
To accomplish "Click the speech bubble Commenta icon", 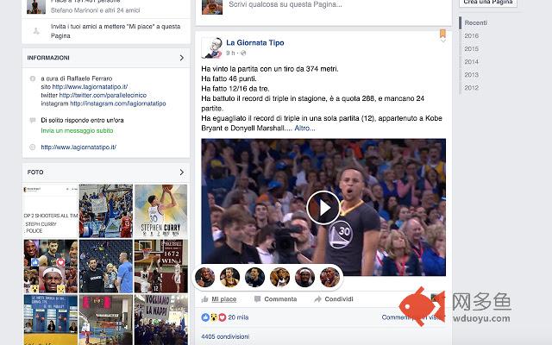I will click(x=257, y=299).
